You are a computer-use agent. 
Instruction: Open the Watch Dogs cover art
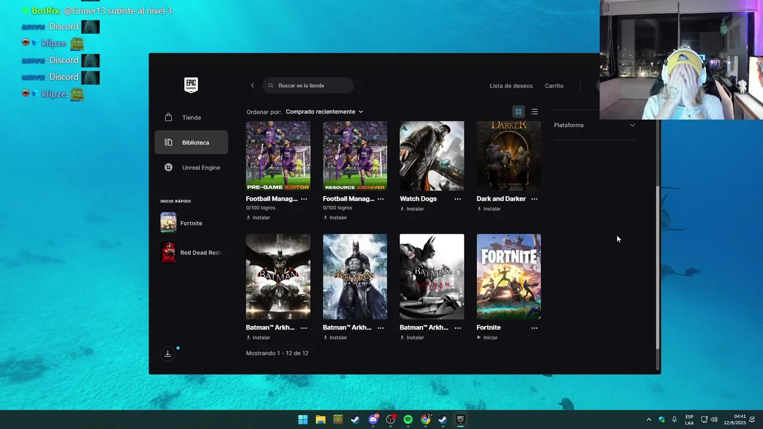pyautogui.click(x=432, y=156)
